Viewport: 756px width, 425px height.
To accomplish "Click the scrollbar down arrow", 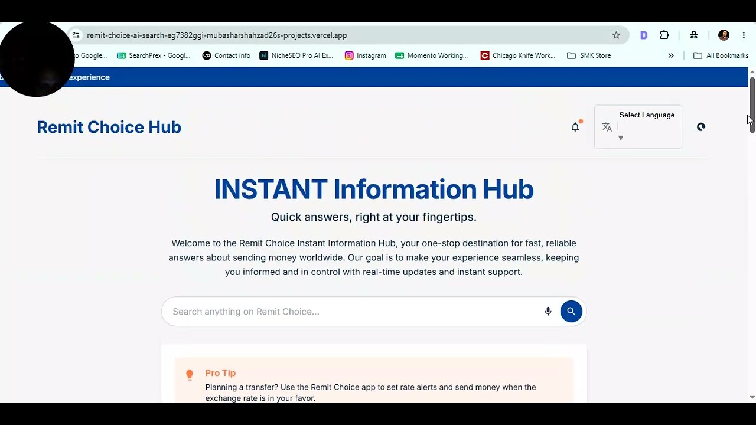I will coord(752,397).
